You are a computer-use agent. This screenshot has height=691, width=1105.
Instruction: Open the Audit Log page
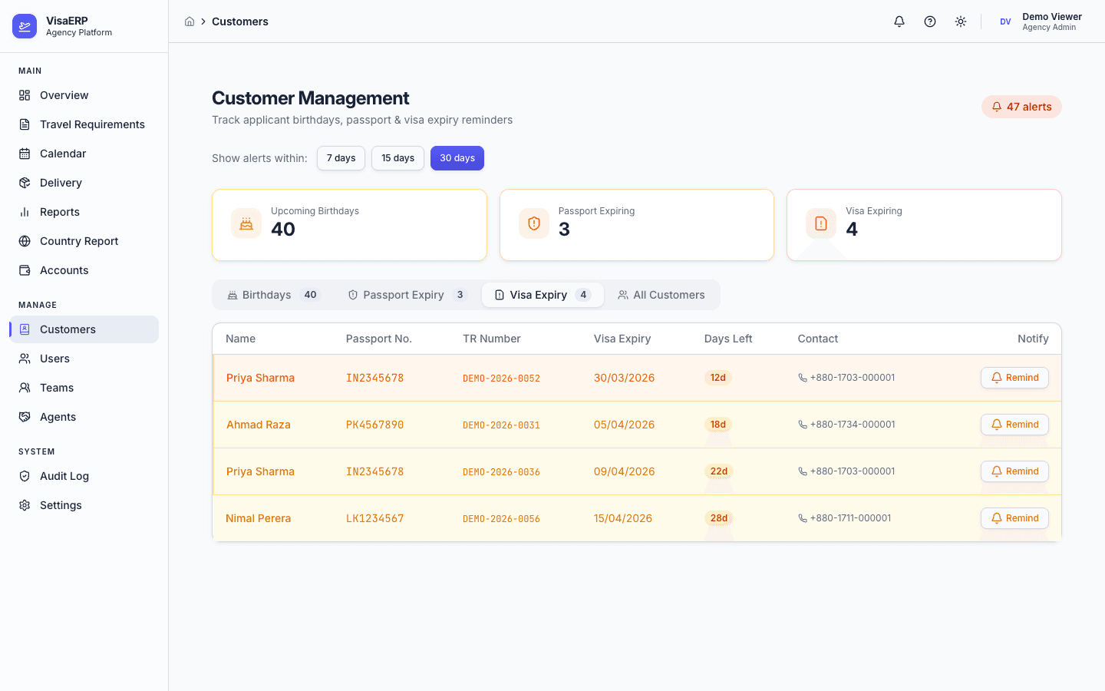pyautogui.click(x=63, y=475)
